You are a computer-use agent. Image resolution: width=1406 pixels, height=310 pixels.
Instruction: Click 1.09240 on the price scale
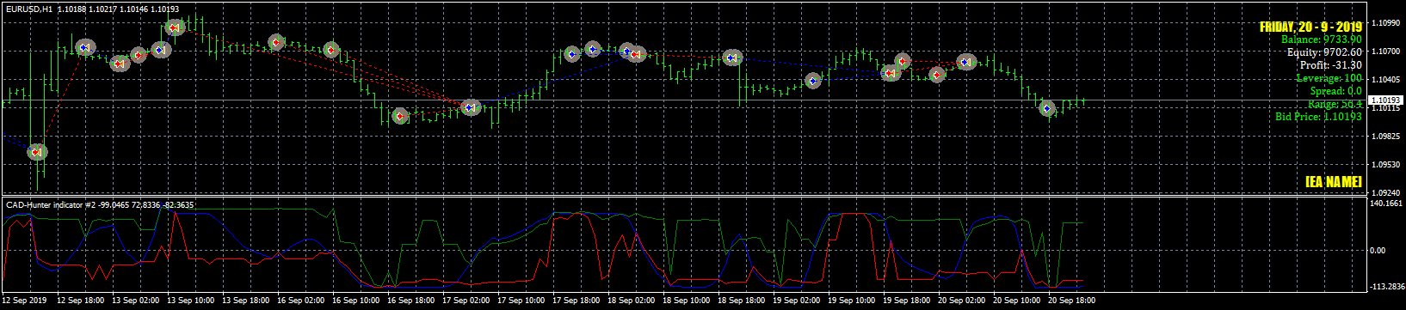click(x=1386, y=193)
